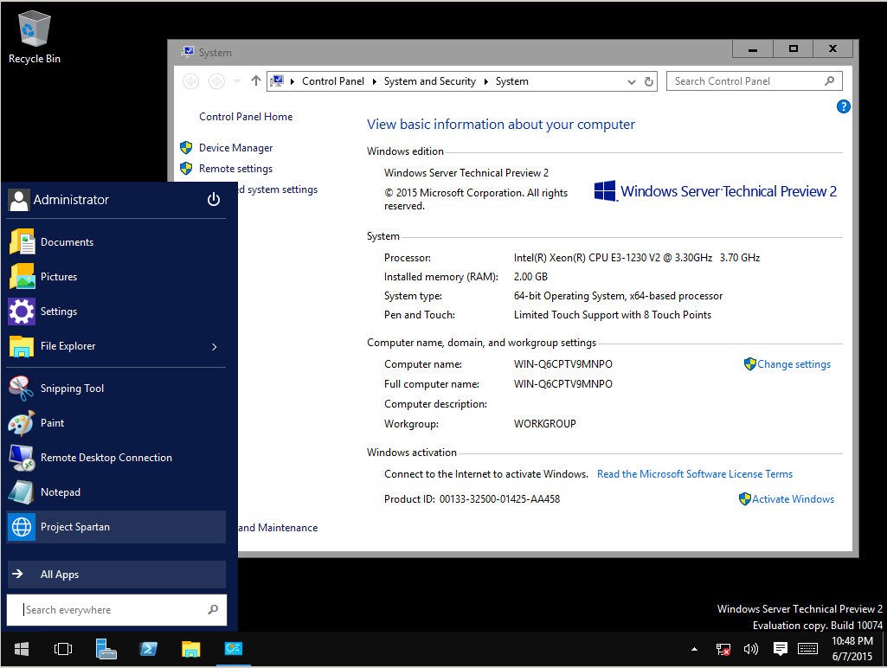This screenshot has height=668, width=887.
Task: Open the volume control in the system tray
Action: coord(750,648)
